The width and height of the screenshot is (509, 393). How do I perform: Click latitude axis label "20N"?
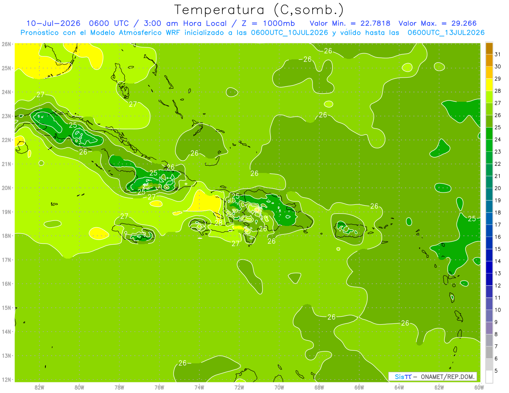6,188
